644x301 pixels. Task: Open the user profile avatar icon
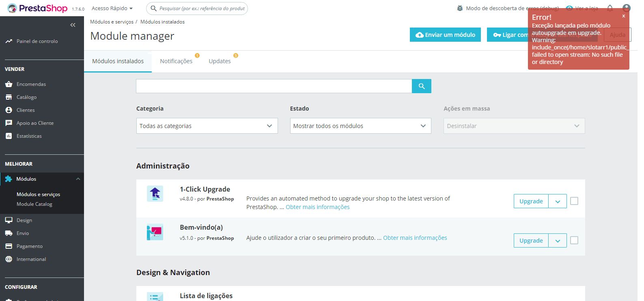[627, 8]
